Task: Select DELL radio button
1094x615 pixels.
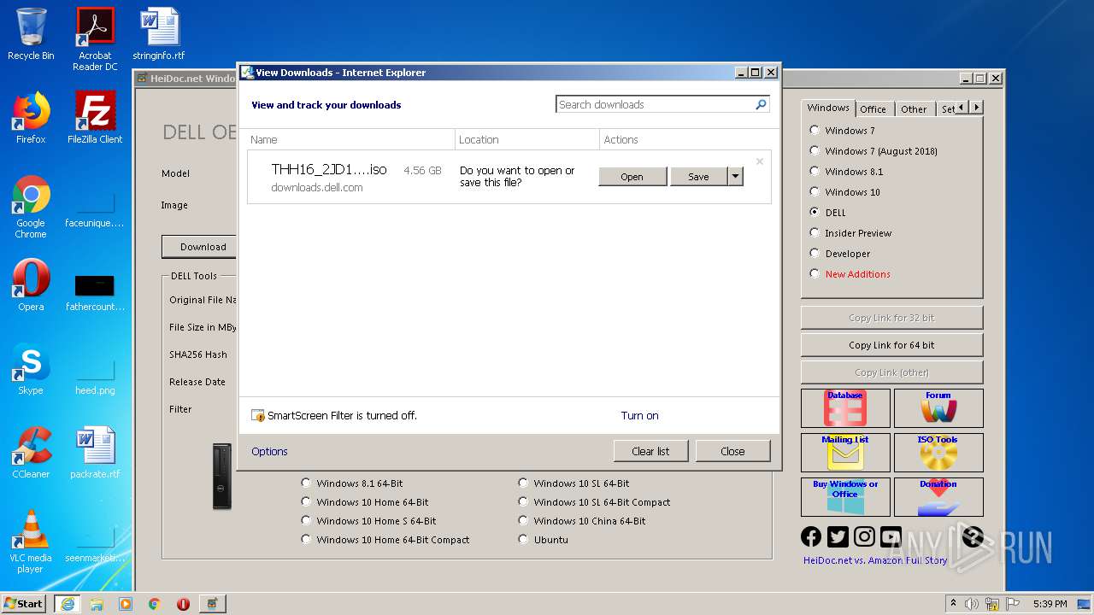Action: pos(815,212)
